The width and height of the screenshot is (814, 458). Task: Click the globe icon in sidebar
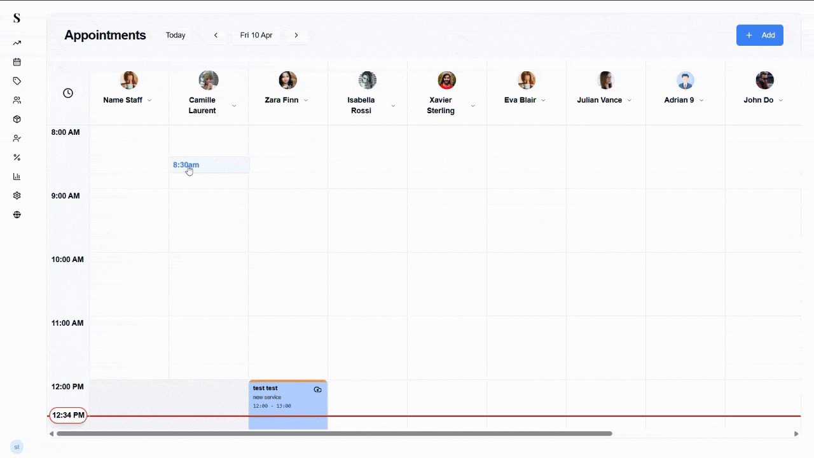[x=17, y=215]
